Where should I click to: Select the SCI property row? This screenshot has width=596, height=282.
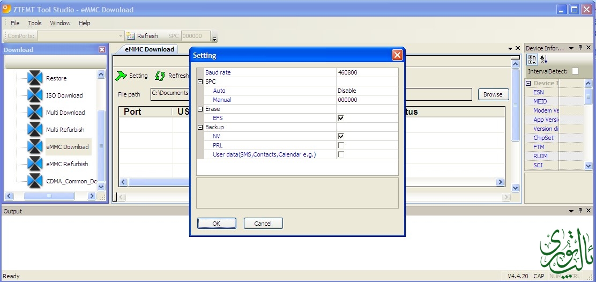(x=554, y=165)
